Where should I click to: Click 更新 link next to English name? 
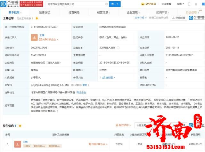(85, 85)
